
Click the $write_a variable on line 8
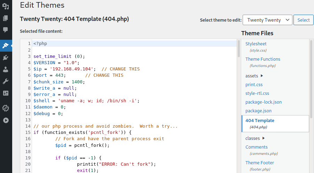[44, 88]
